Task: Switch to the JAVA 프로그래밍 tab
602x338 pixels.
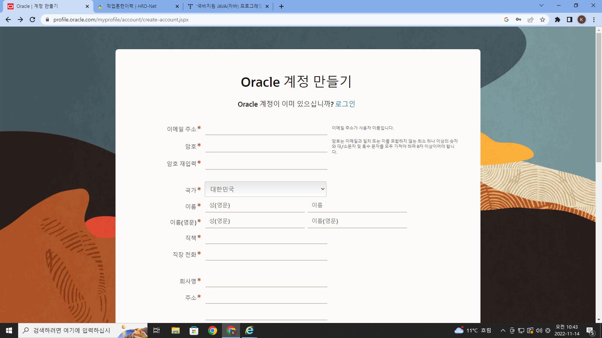Action: 228,6
